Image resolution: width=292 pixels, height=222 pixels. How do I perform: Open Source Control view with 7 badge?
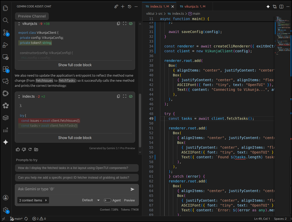(5, 32)
